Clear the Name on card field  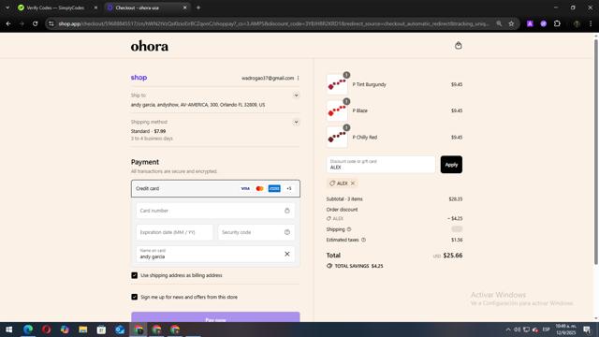click(287, 254)
